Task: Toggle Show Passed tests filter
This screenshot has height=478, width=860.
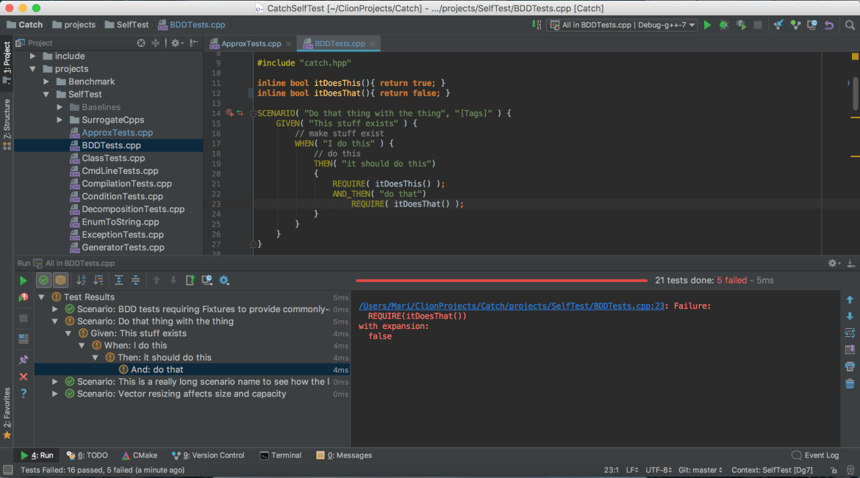Action: [x=43, y=280]
